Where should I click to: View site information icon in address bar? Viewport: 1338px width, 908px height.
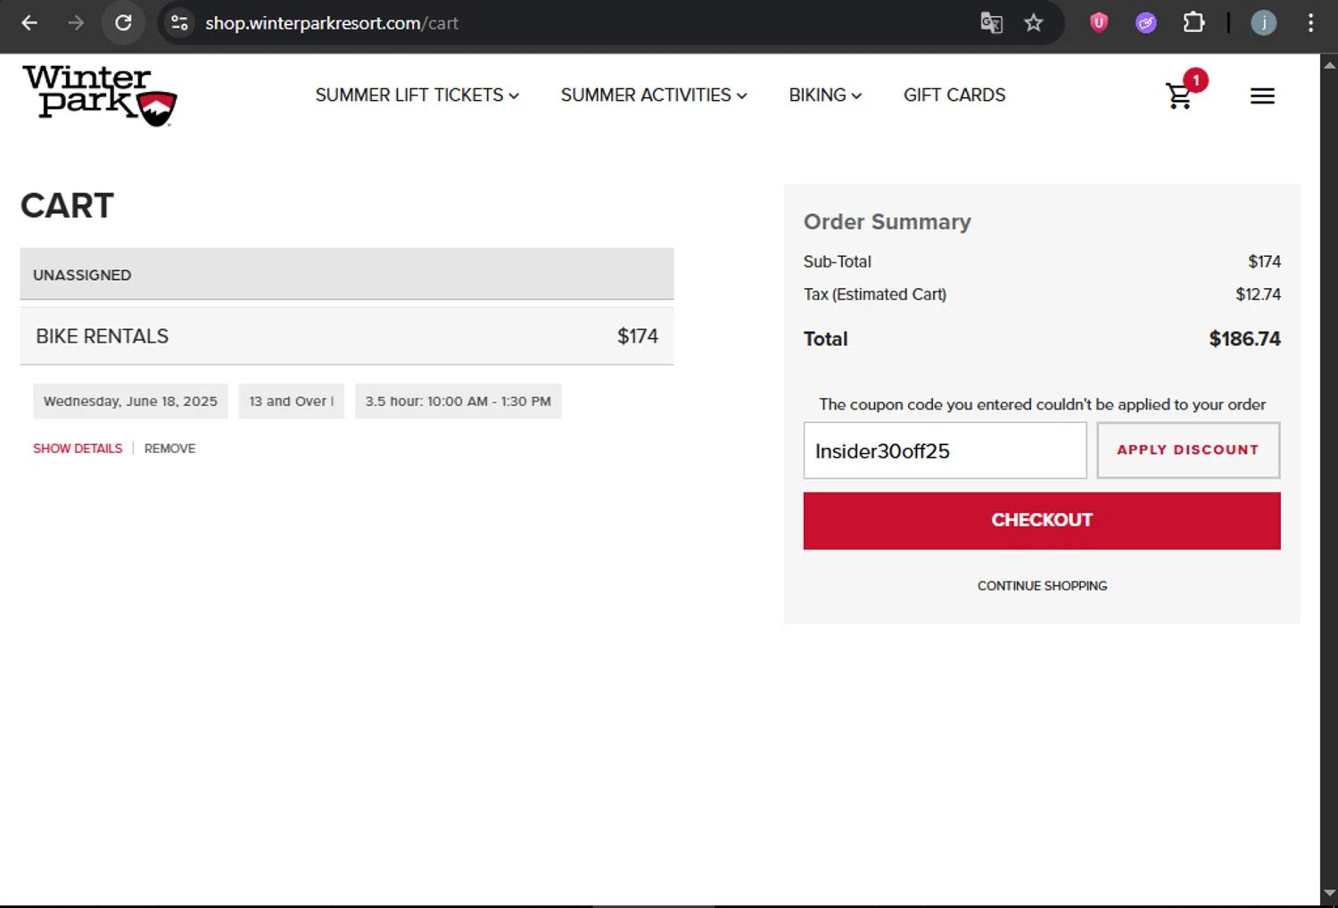tap(179, 23)
